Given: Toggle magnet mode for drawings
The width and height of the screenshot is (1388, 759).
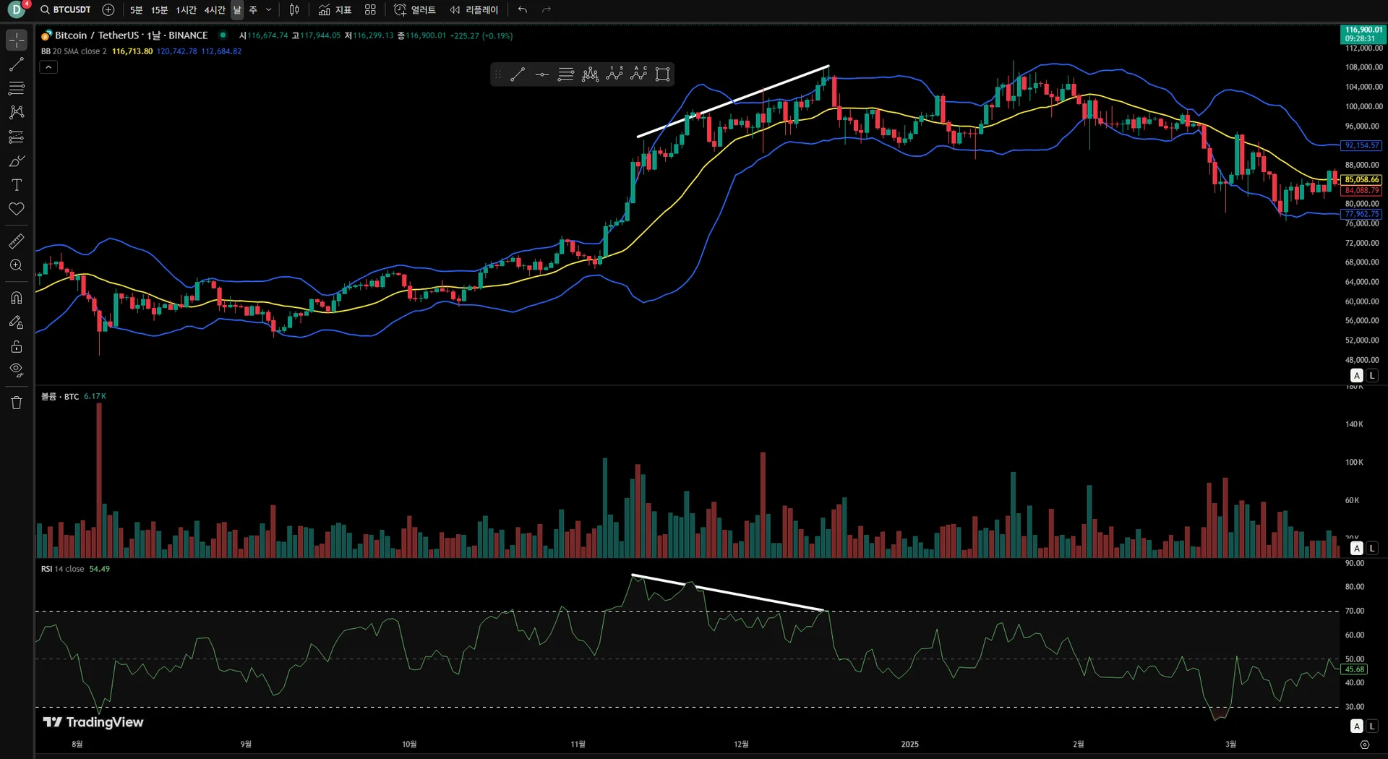Looking at the screenshot, I should point(17,298).
